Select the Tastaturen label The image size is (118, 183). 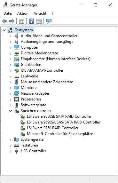click(29, 145)
